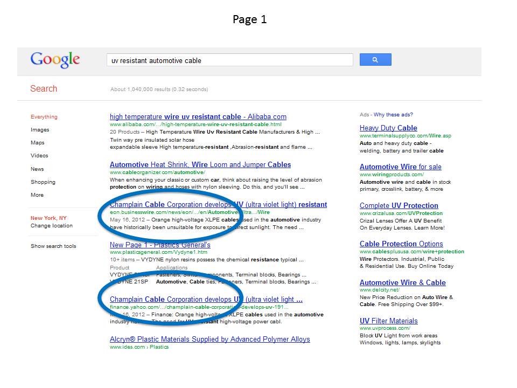
Task: Click the www.ides.com › Plastics URL
Action: 139,347
